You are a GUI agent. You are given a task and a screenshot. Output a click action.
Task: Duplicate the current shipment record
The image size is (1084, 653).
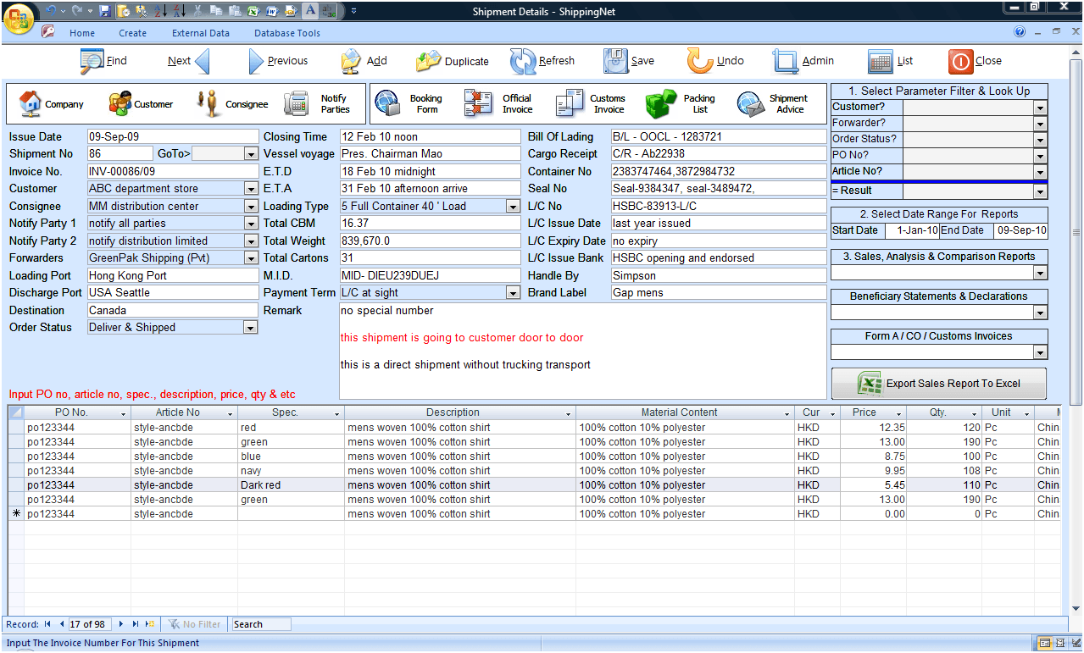(454, 60)
